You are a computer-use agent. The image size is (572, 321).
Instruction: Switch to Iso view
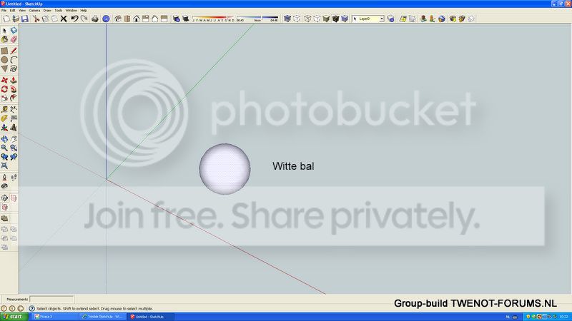click(x=118, y=19)
